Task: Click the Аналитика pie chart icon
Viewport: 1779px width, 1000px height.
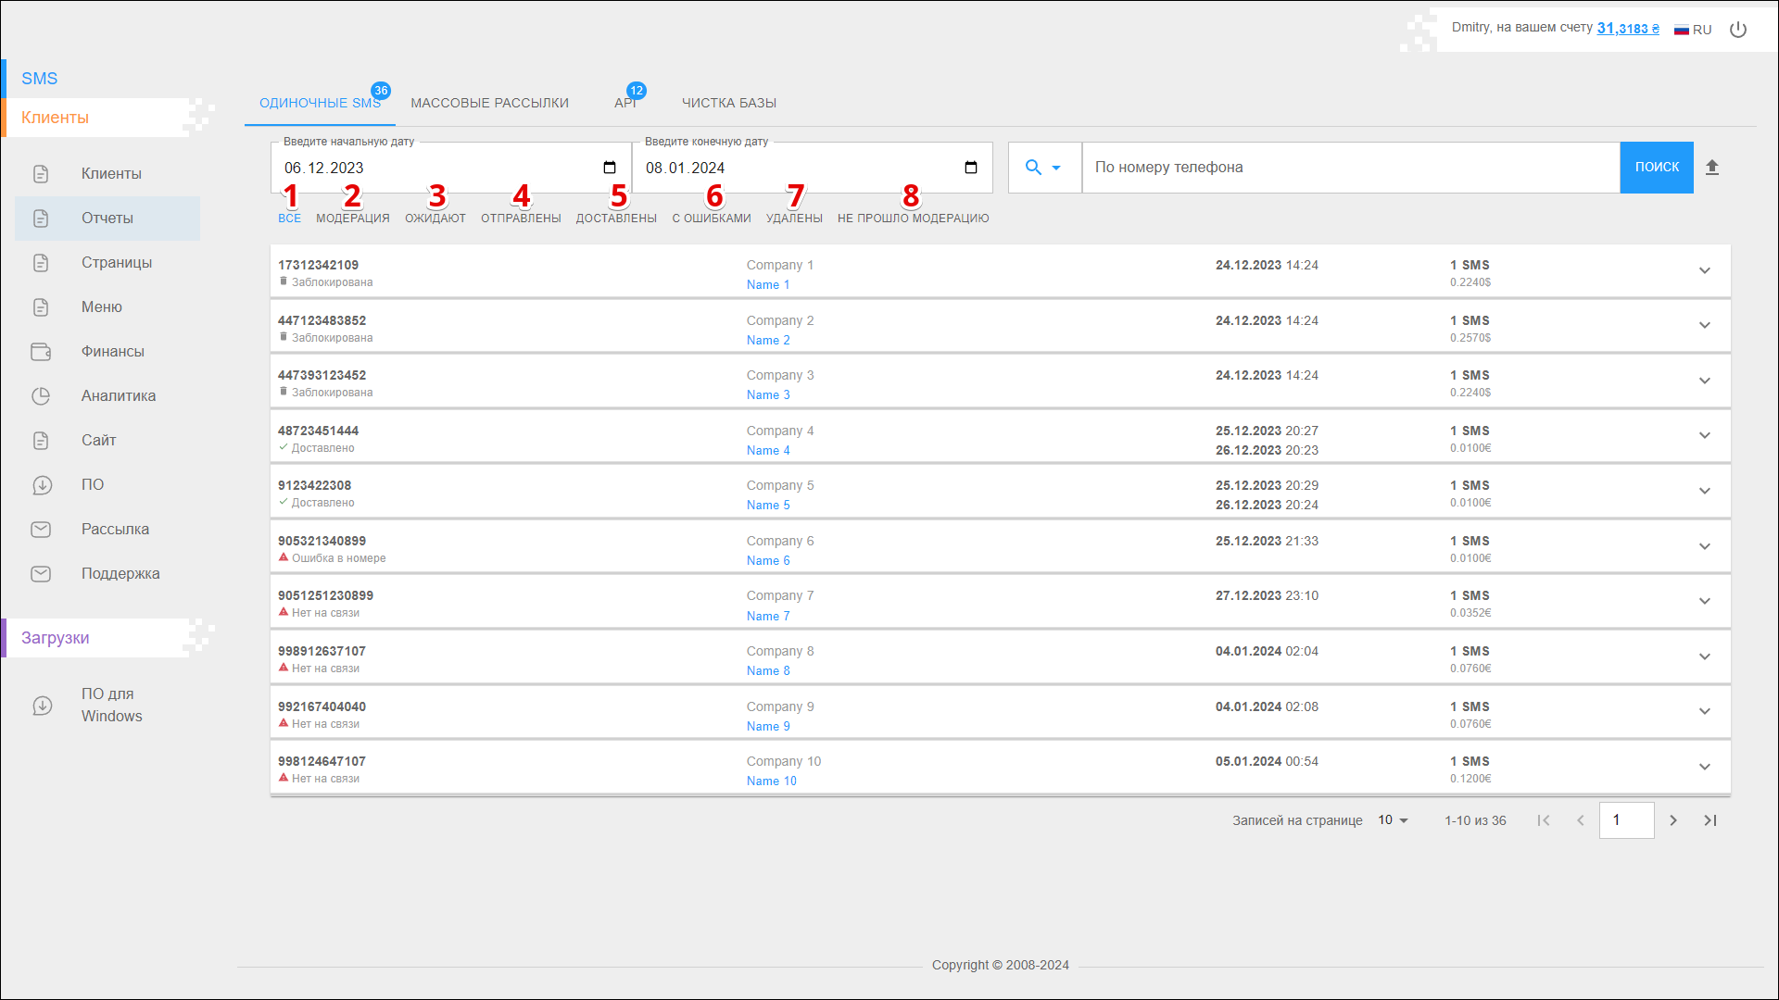Action: tap(41, 396)
